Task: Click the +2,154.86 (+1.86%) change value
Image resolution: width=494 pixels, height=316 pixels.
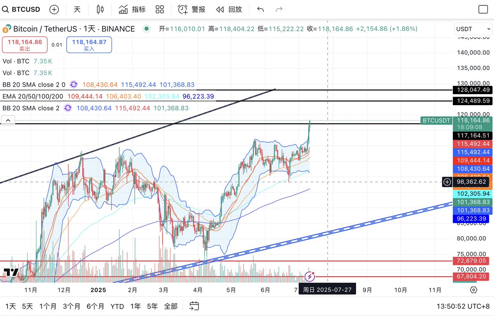Action: tap(387, 29)
